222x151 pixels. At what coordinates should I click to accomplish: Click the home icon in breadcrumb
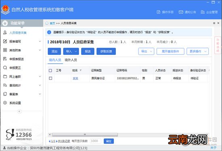(47, 23)
